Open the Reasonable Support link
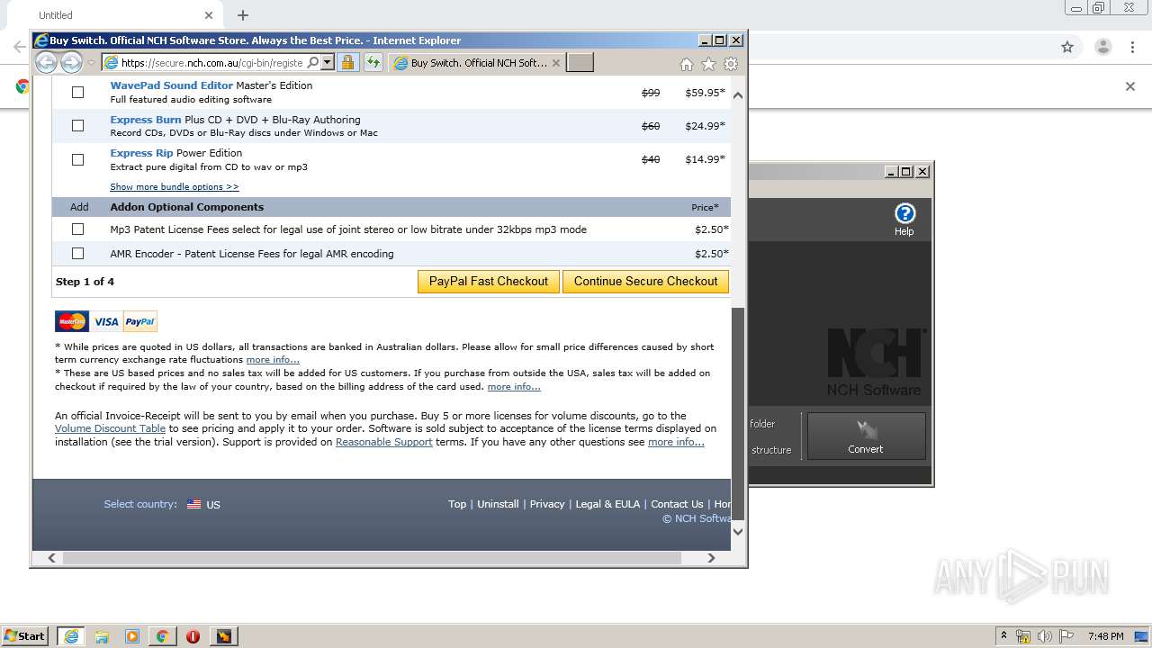Image resolution: width=1152 pixels, height=648 pixels. 384,443
